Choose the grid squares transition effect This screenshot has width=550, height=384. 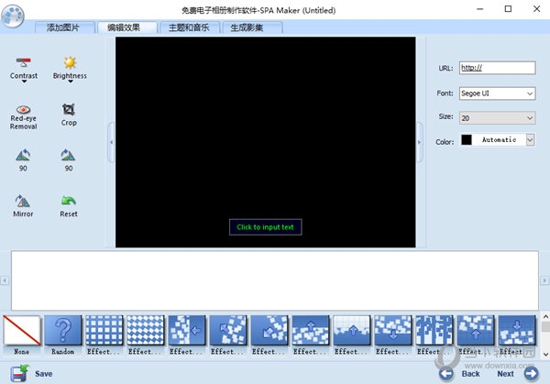coord(104,330)
